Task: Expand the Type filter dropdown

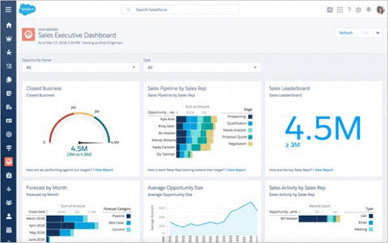Action: point(202,67)
